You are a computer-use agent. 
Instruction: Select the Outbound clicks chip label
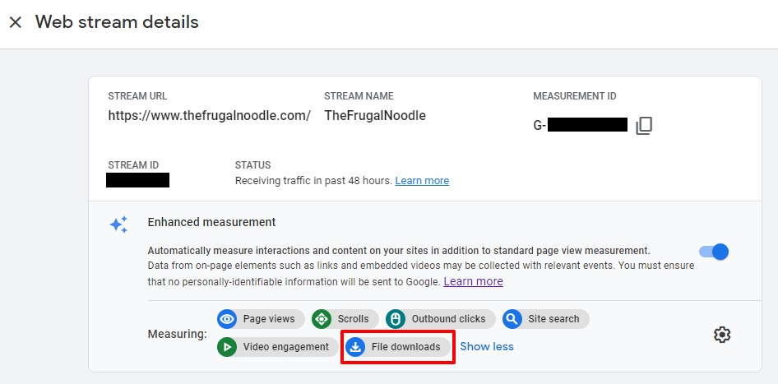click(448, 319)
